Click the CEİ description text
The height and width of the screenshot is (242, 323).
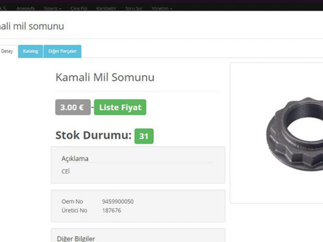click(65, 171)
